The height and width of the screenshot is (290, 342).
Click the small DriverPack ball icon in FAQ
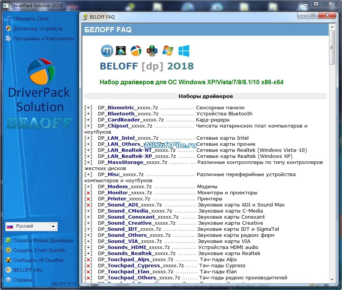pos(136,51)
